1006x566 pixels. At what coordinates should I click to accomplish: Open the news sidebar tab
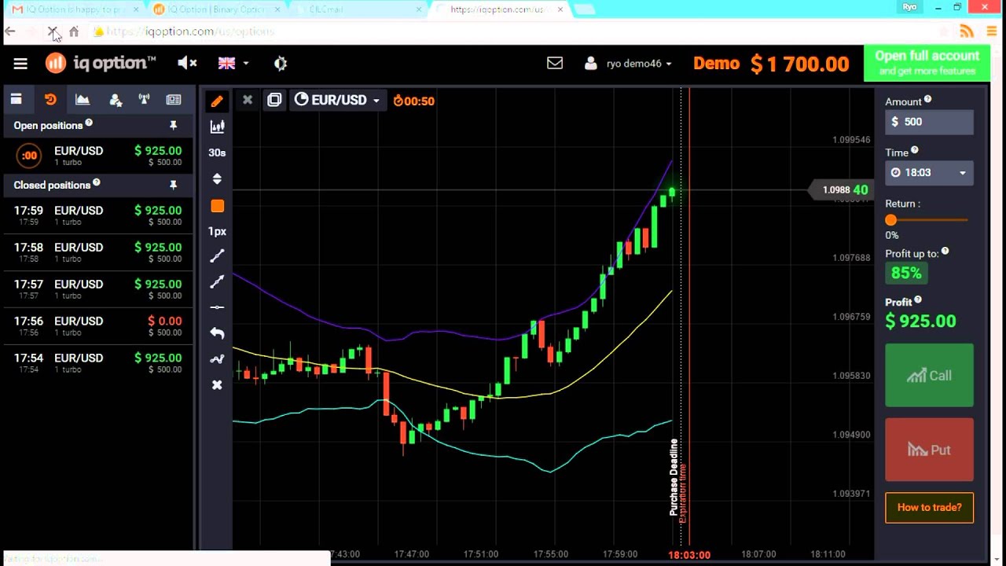click(174, 99)
